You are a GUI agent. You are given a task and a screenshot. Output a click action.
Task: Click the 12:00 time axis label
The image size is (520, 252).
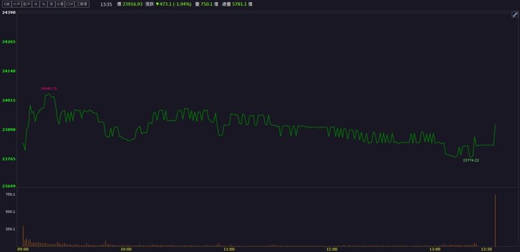(x=332, y=250)
